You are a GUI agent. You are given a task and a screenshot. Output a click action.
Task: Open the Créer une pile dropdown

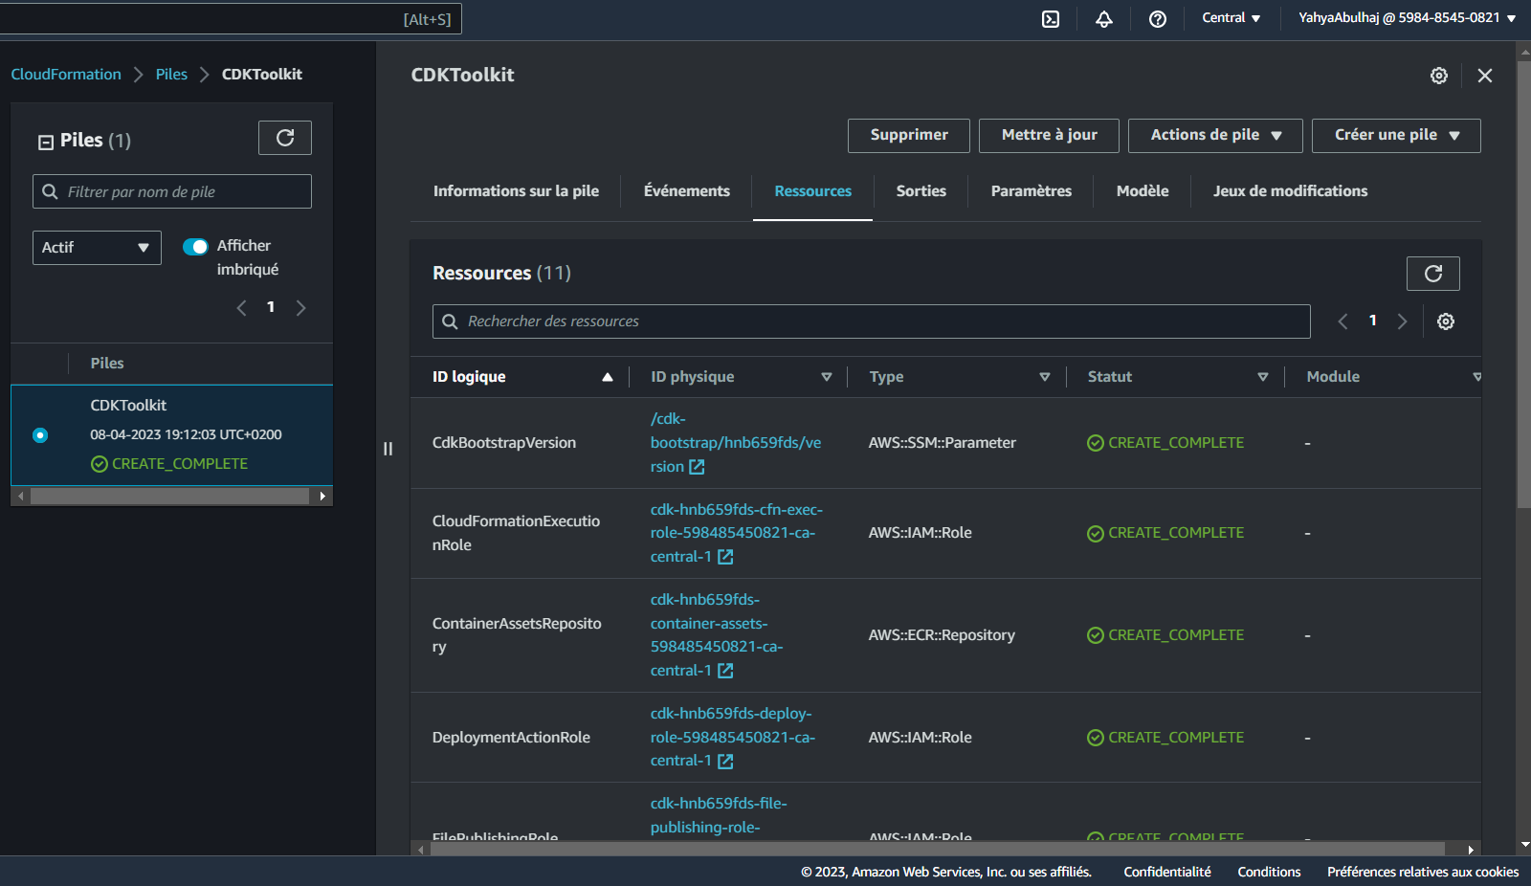[x=1396, y=136]
